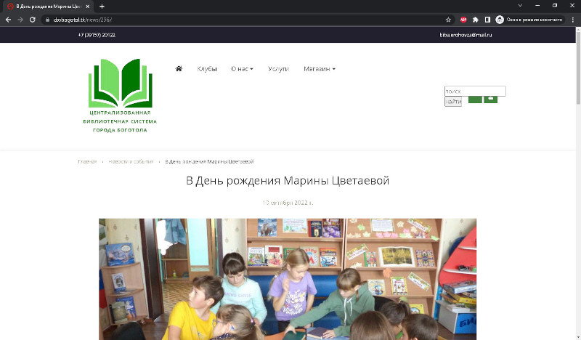Image resolution: width=581 pixels, height=340 pixels.
Task: Click the найти search button
Action: point(453,102)
